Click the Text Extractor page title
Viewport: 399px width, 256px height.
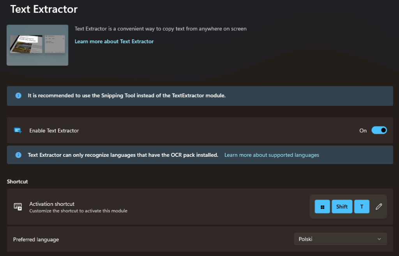pos(44,9)
